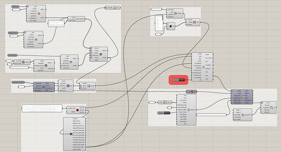Image resolution: width=281 pixels, height=152 pixels.
Task: Click the schedule output of the schedule component
Action: click(50, 69)
